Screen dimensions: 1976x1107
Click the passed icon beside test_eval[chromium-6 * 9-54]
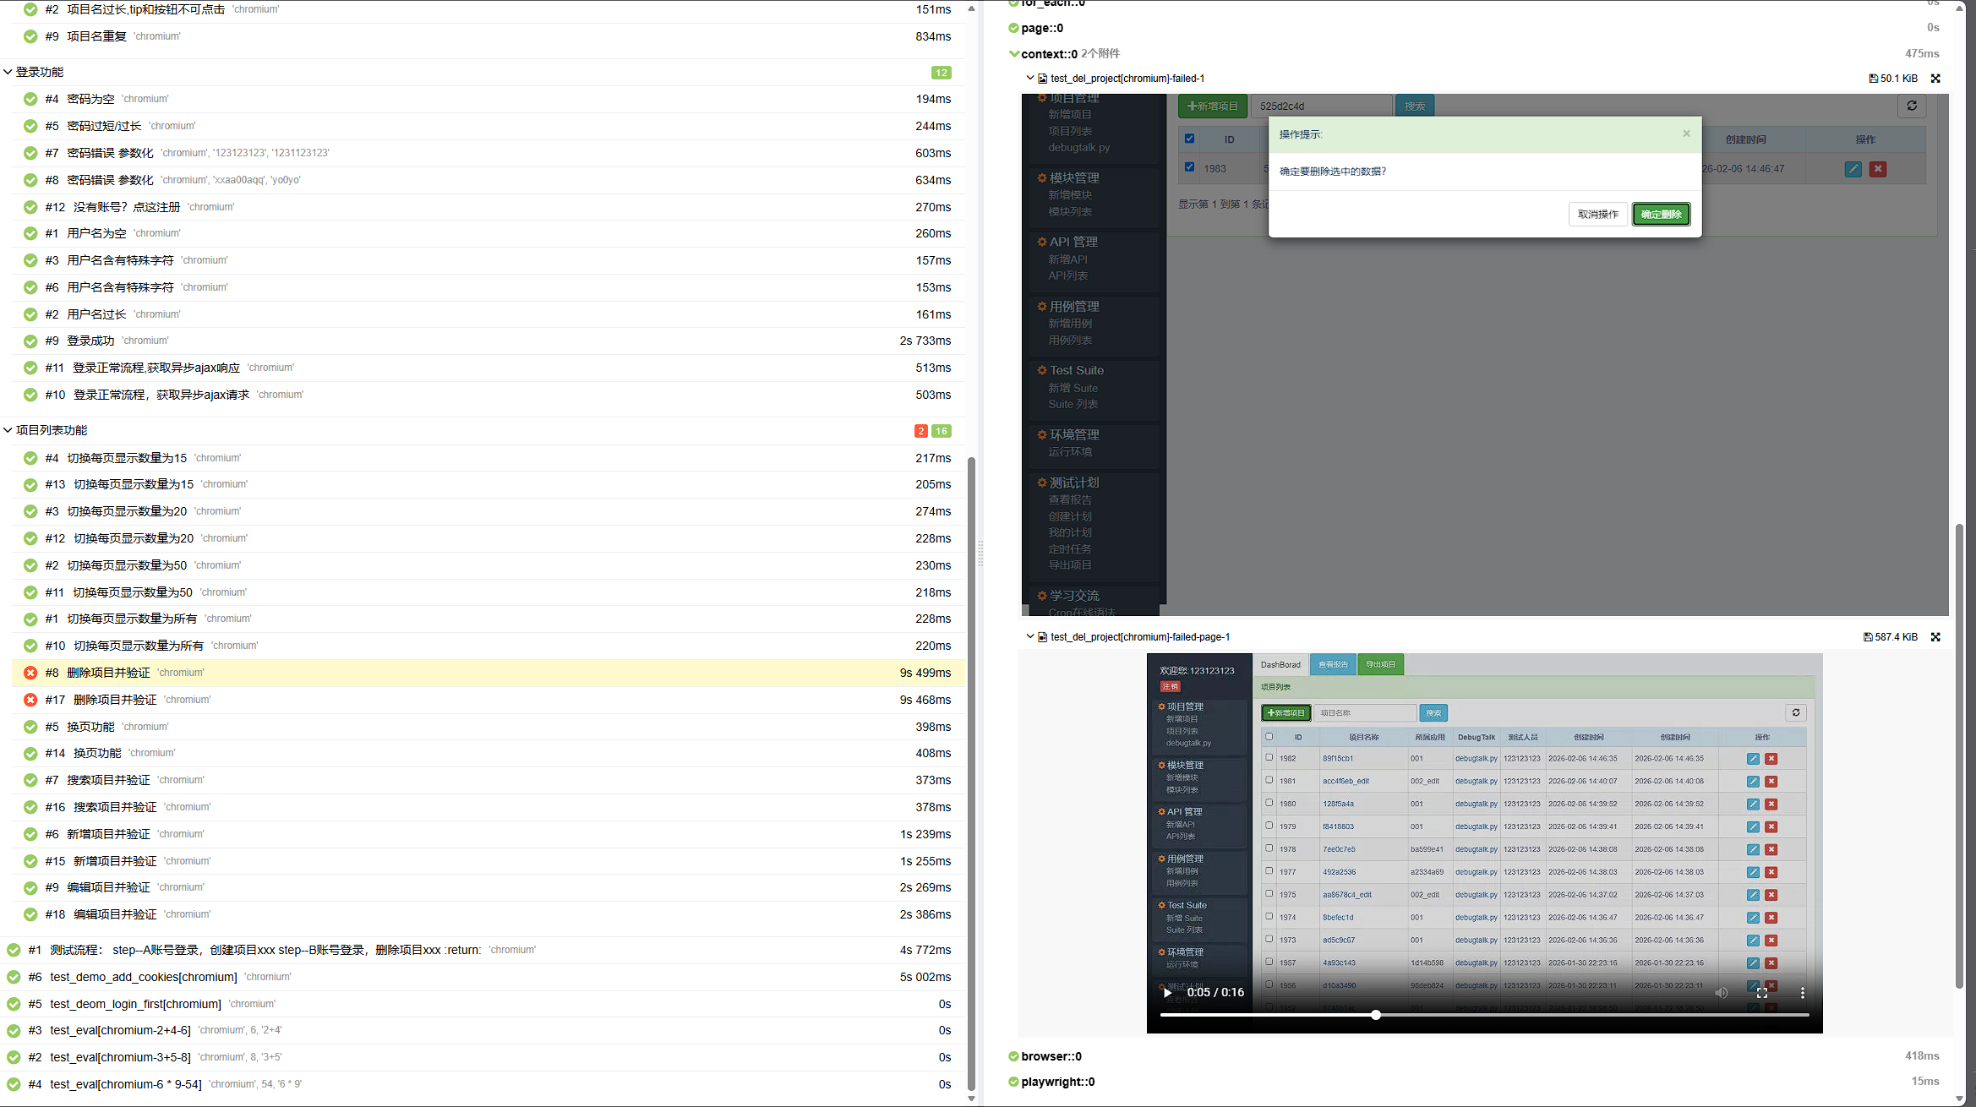coord(14,1084)
